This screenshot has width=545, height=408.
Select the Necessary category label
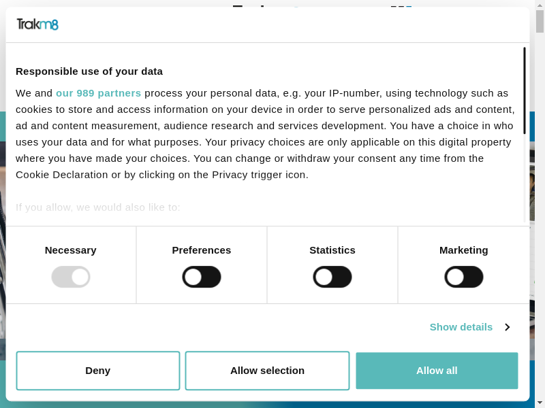point(71,250)
